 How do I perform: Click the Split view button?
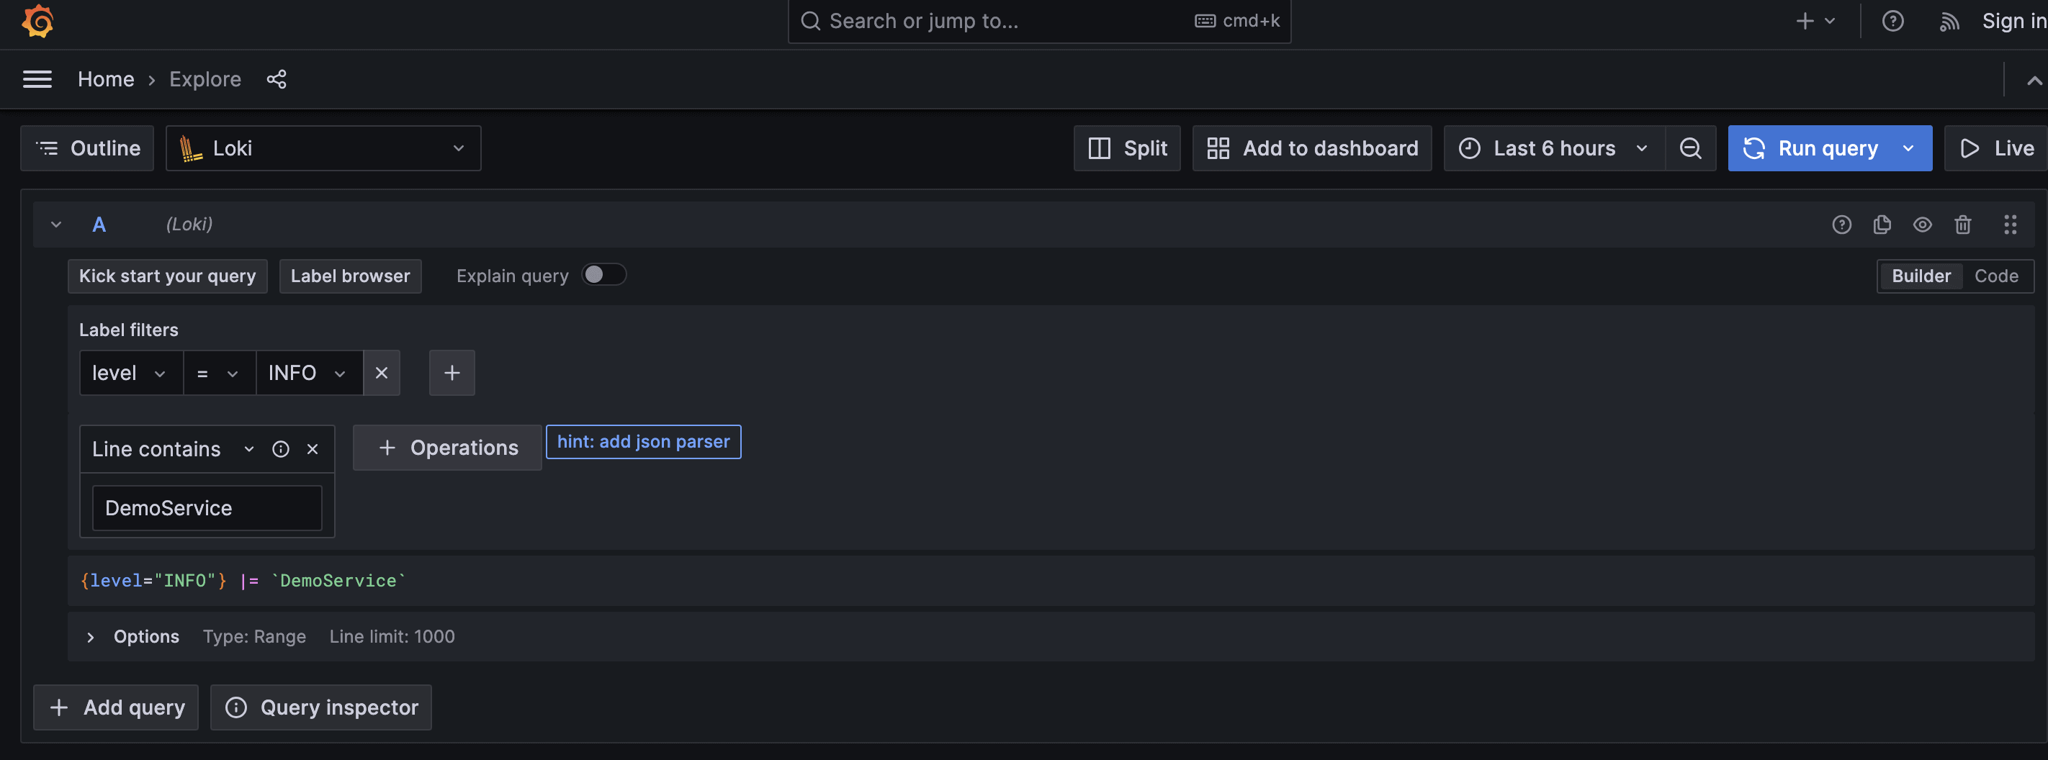(1126, 149)
